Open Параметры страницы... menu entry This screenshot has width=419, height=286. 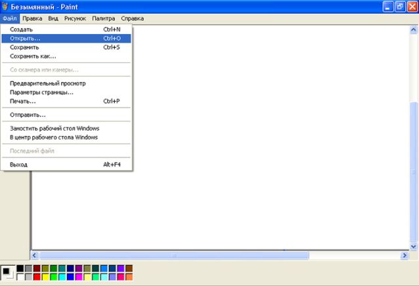click(x=66, y=92)
